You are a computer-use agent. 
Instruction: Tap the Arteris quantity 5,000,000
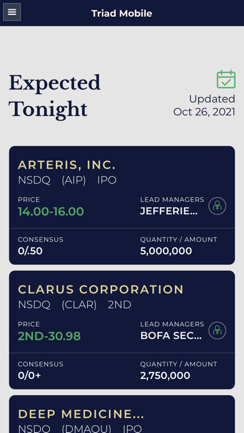click(x=166, y=251)
